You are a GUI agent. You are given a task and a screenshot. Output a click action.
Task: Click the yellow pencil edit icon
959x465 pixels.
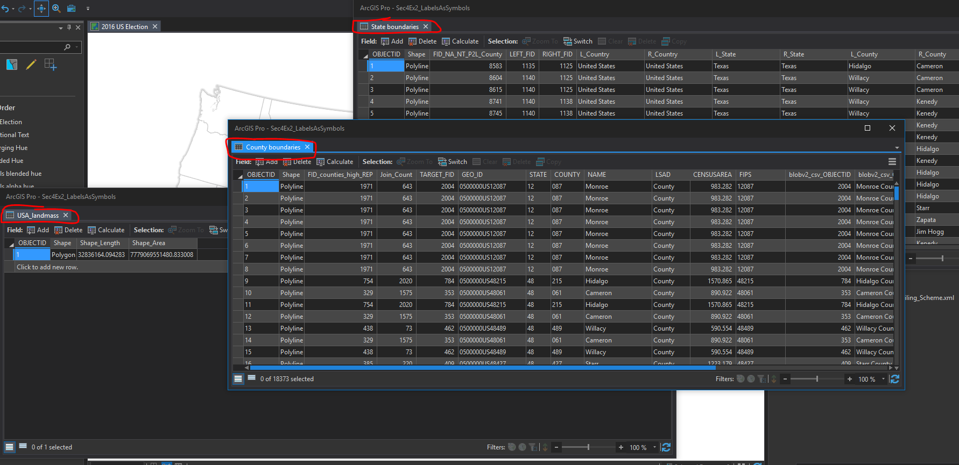[x=31, y=65]
